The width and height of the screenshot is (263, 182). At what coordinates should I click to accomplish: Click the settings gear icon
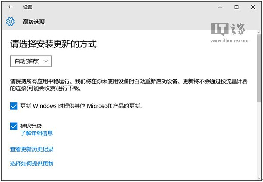tap(10, 22)
